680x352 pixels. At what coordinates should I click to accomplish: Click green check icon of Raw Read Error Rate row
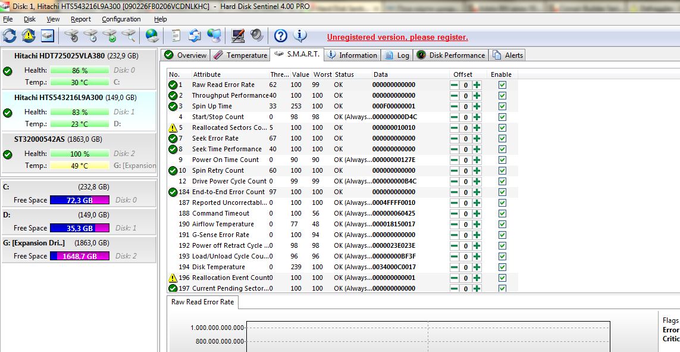point(173,85)
